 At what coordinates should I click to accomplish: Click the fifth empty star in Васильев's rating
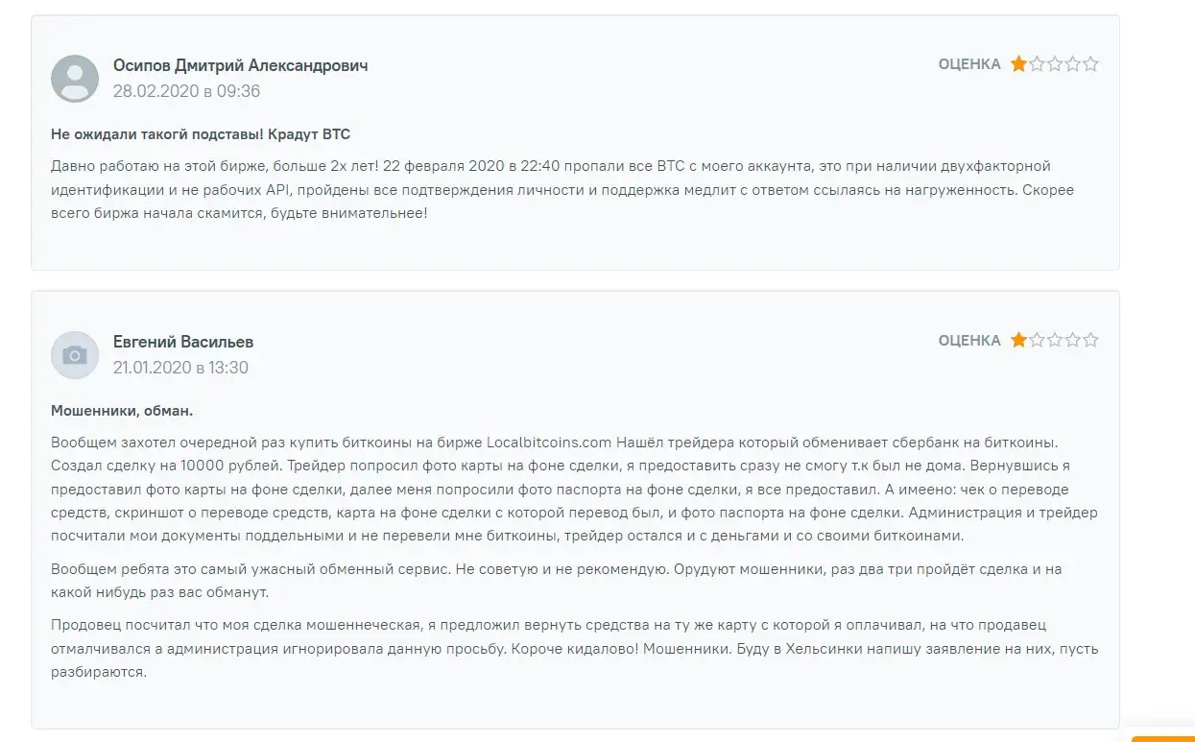(x=1090, y=340)
